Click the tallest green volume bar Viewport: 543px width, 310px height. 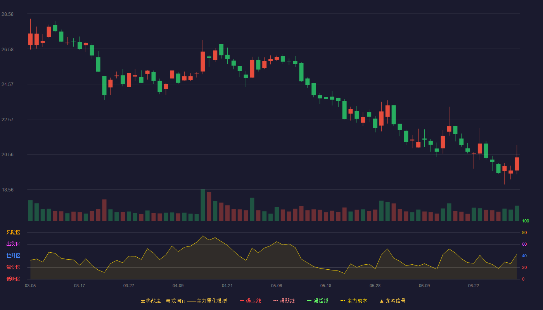(x=203, y=205)
